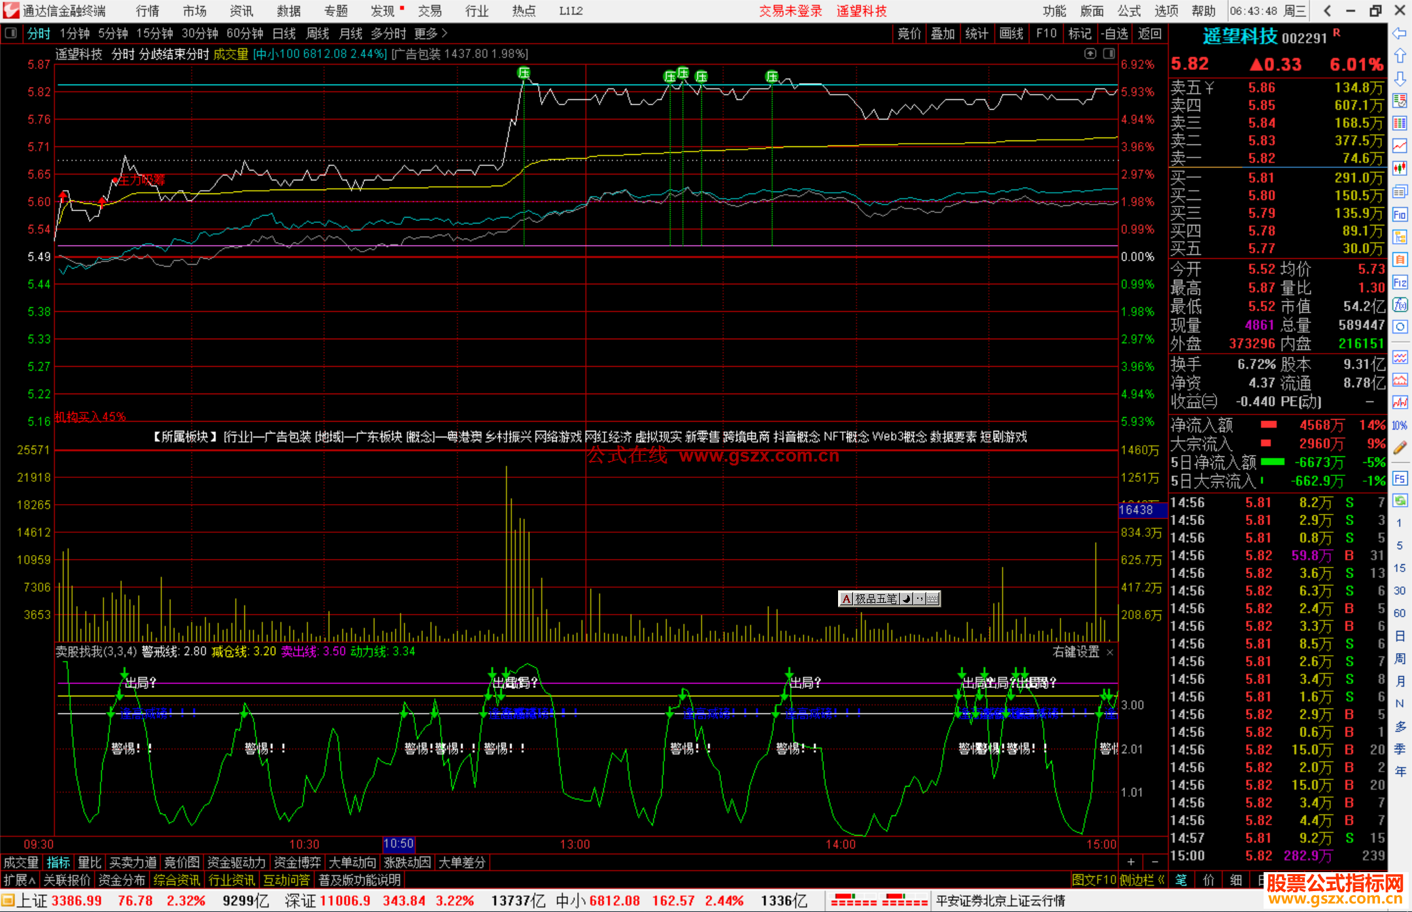
Task: Select the pencil drawing tool icon
Action: [x=1400, y=448]
